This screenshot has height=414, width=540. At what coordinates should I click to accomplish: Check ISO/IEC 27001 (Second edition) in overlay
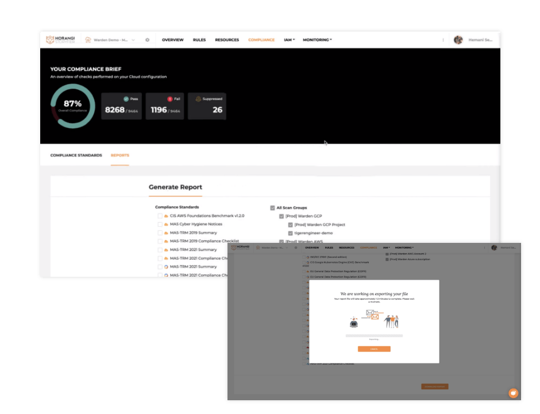(304, 257)
